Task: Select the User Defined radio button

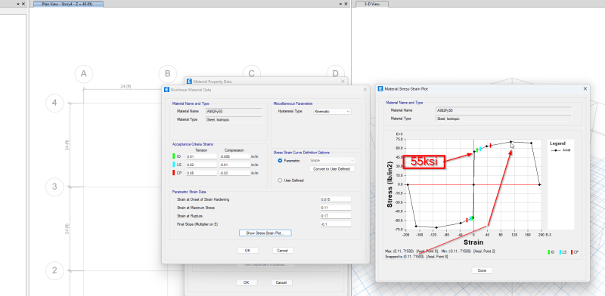Action: (280, 180)
